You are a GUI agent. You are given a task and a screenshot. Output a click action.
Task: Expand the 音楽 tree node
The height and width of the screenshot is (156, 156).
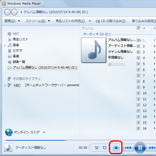point(5,45)
